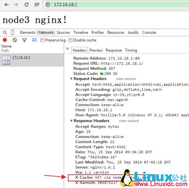Image resolution: width=189 pixels, height=188 pixels.
Task: Click the ETag "5423c84a-16" value
Action: pos(102,157)
